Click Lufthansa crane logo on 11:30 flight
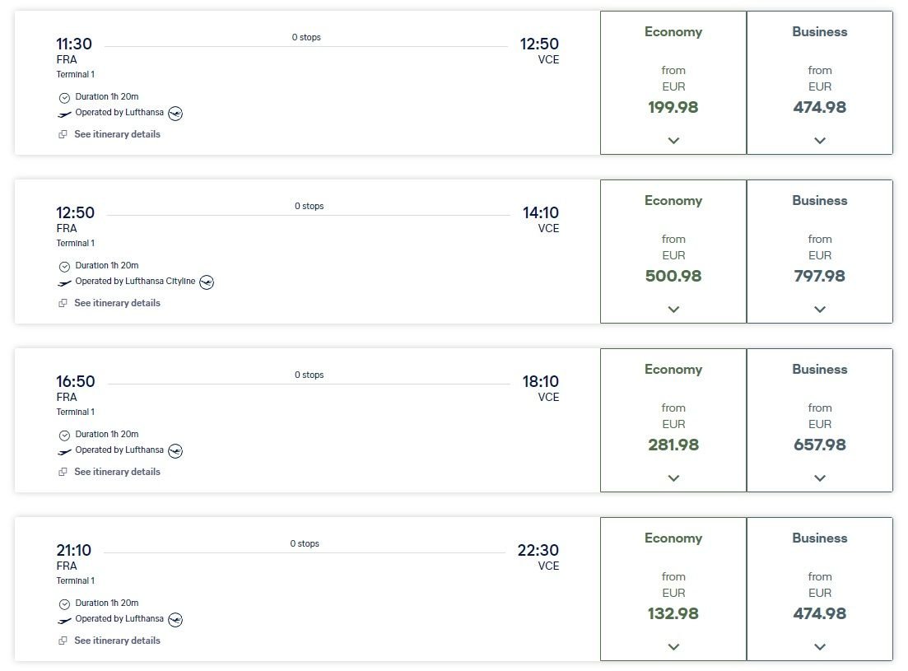 click(175, 114)
